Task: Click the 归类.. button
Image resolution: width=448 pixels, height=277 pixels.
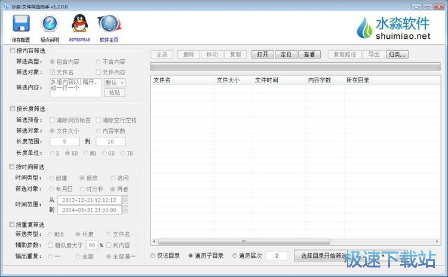Action: pos(397,54)
